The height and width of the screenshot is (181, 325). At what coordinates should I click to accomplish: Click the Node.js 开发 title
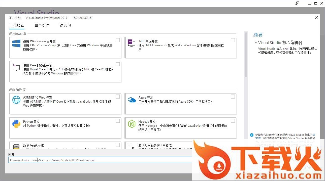(x=147, y=122)
